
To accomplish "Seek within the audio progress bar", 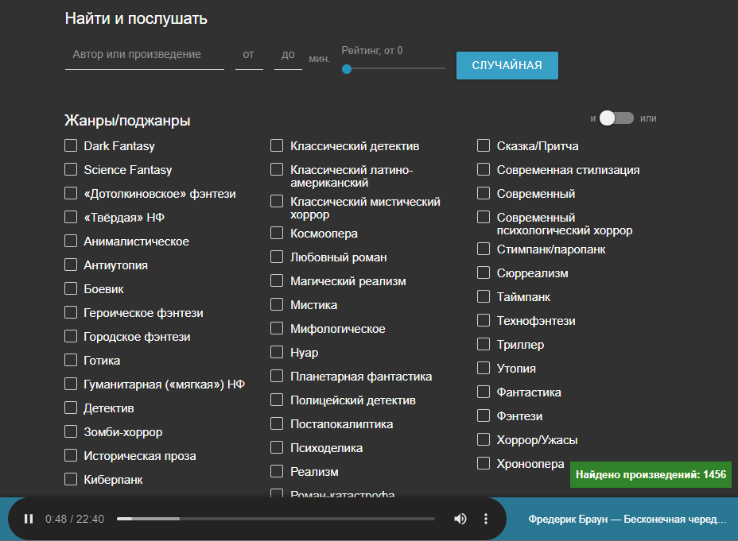I will pos(275,519).
